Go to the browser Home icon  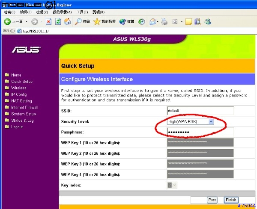pyautogui.click(x=67, y=21)
